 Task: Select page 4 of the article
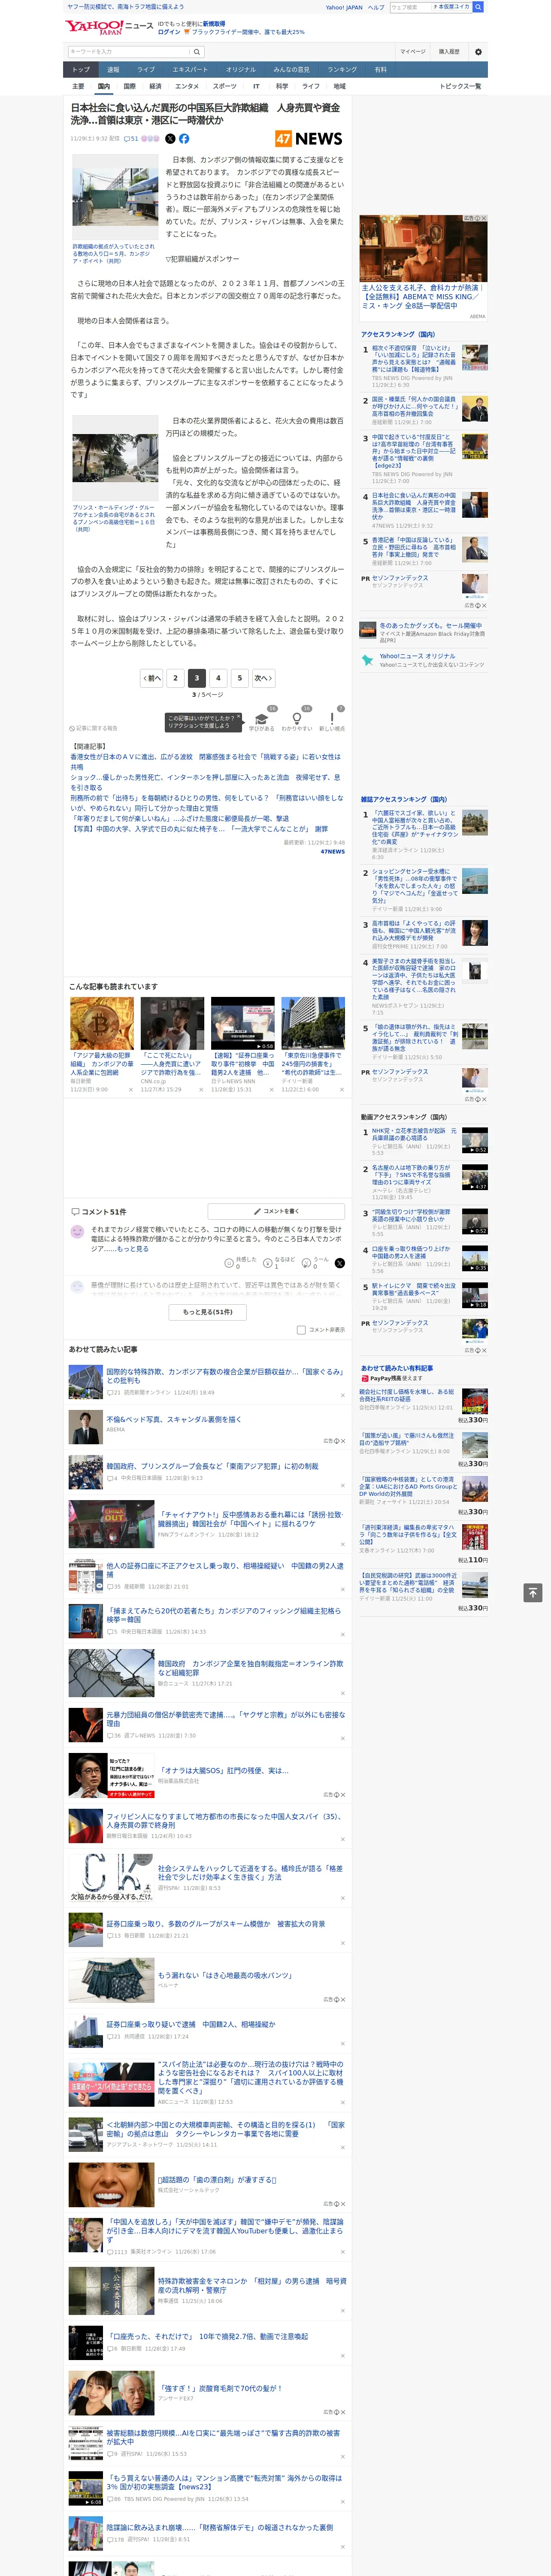218,678
